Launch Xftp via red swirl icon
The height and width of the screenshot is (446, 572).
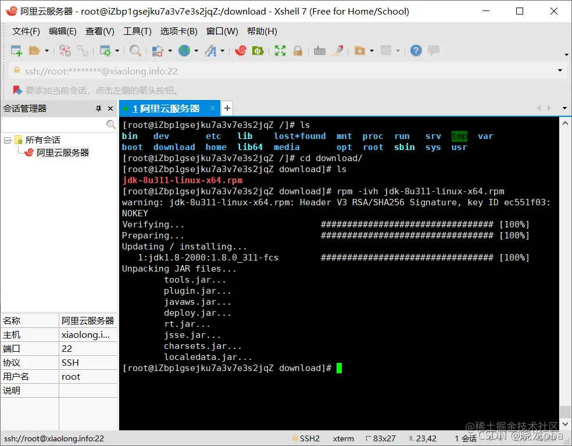[241, 51]
